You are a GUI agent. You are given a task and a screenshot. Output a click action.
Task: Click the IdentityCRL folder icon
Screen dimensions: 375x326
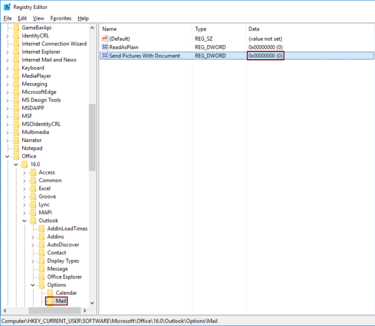point(16,36)
